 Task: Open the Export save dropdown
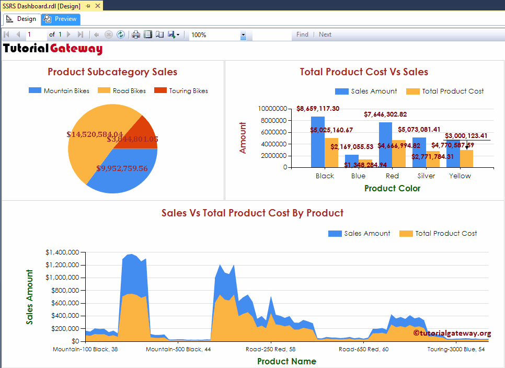(x=174, y=34)
